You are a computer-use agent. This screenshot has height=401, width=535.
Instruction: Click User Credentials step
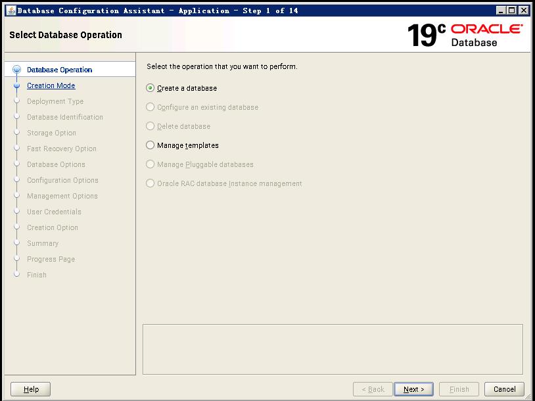[55, 212]
